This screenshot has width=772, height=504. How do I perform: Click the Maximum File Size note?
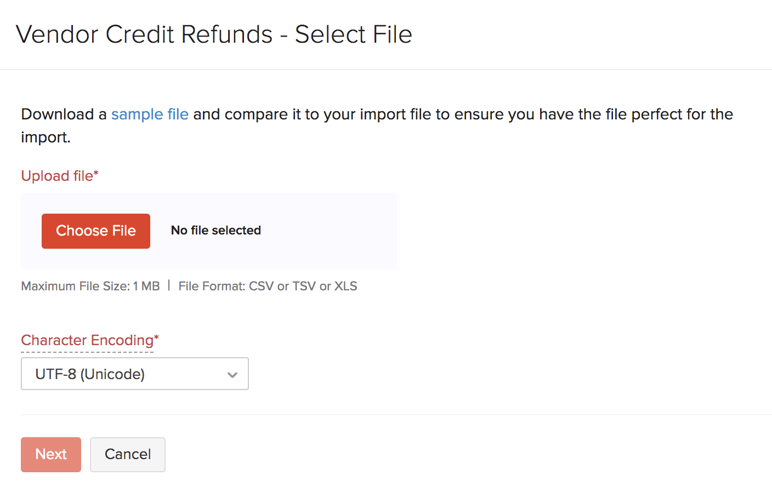[x=90, y=286]
